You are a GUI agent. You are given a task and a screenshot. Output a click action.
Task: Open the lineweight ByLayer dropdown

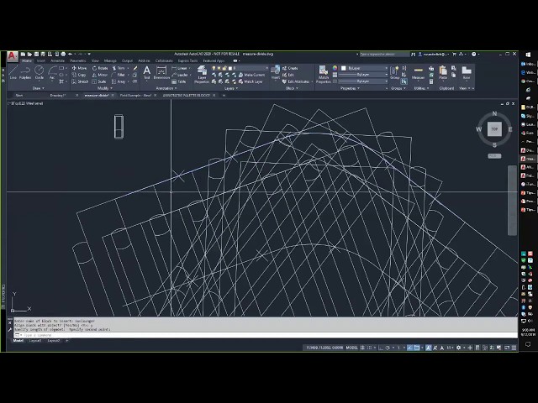click(x=363, y=75)
